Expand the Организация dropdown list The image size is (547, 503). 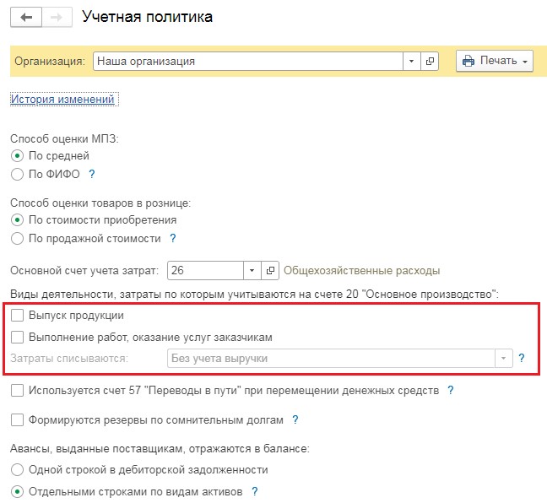(x=410, y=62)
